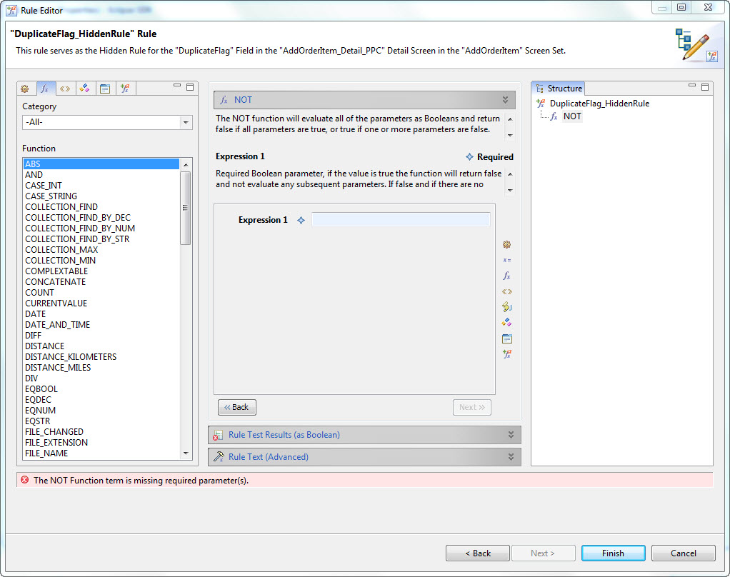The image size is (730, 577).
Task: Collapse the NOT function section header
Action: tap(505, 100)
